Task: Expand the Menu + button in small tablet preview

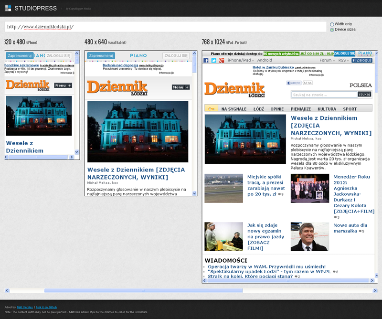Action: click(x=181, y=87)
